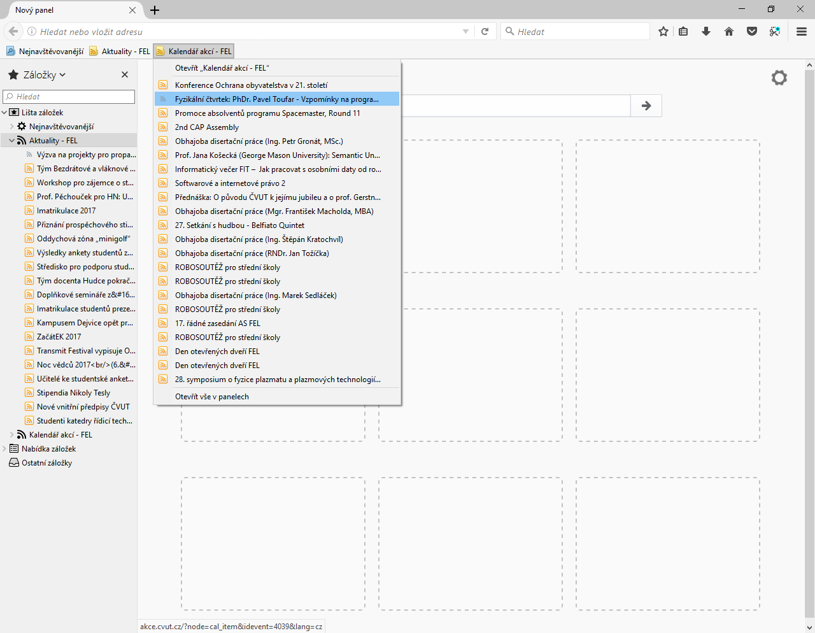This screenshot has height=633, width=815.
Task: Show the bookmarks list toolbar icon
Action: [x=683, y=31]
